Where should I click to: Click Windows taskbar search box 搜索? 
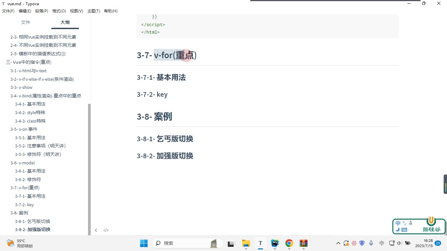188,243
